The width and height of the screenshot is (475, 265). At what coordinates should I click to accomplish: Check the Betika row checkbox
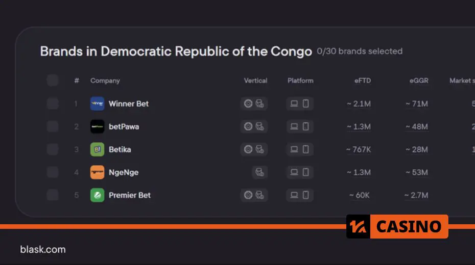click(x=53, y=150)
